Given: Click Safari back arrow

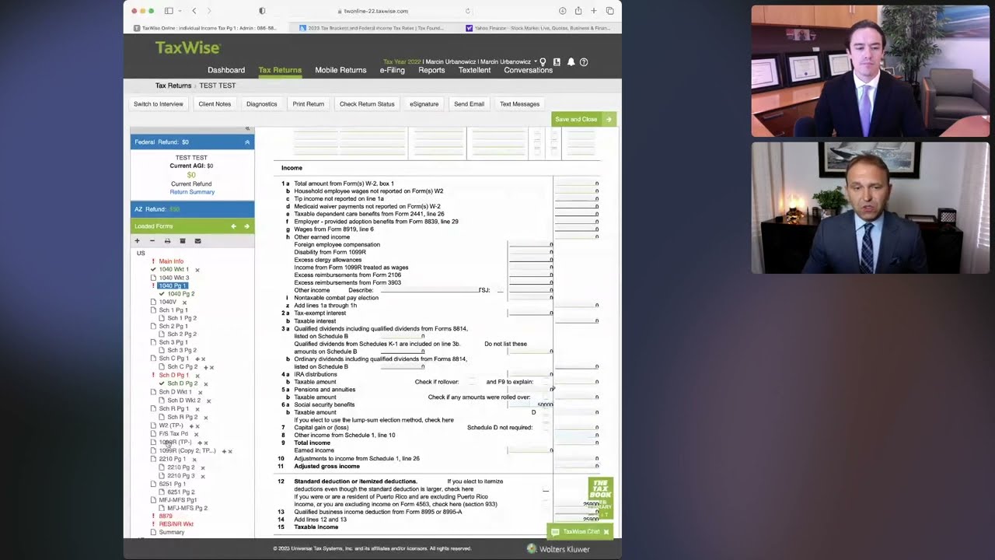Looking at the screenshot, I should [x=194, y=11].
